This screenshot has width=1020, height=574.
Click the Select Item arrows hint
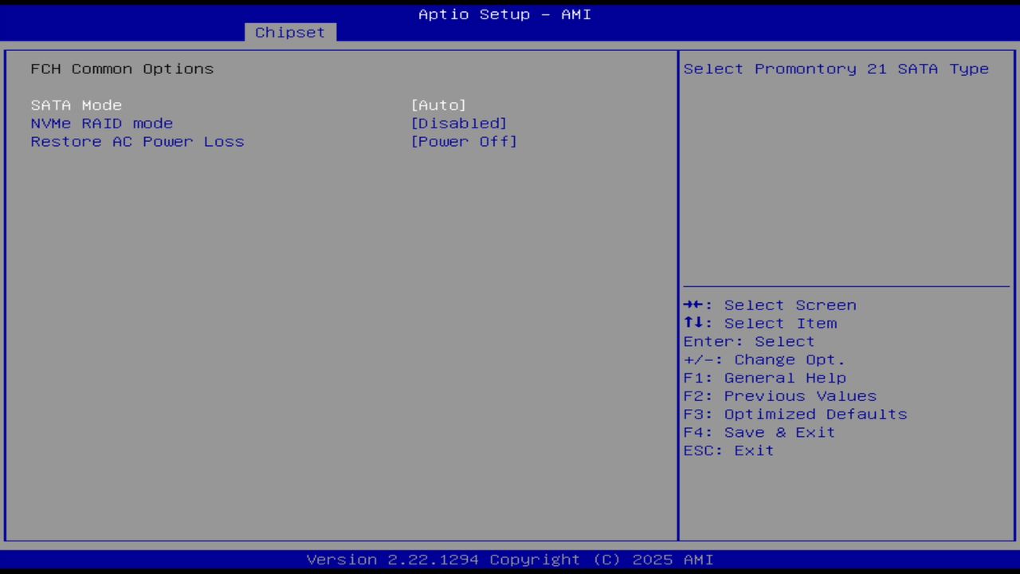[x=759, y=323]
